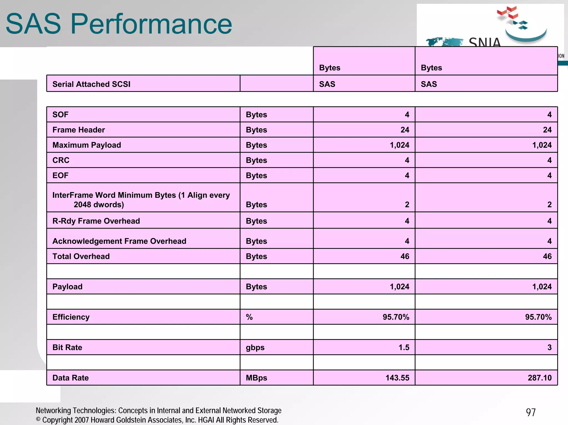The image size is (568, 425).
Task: Click the slide page number 97
Action: (531, 412)
